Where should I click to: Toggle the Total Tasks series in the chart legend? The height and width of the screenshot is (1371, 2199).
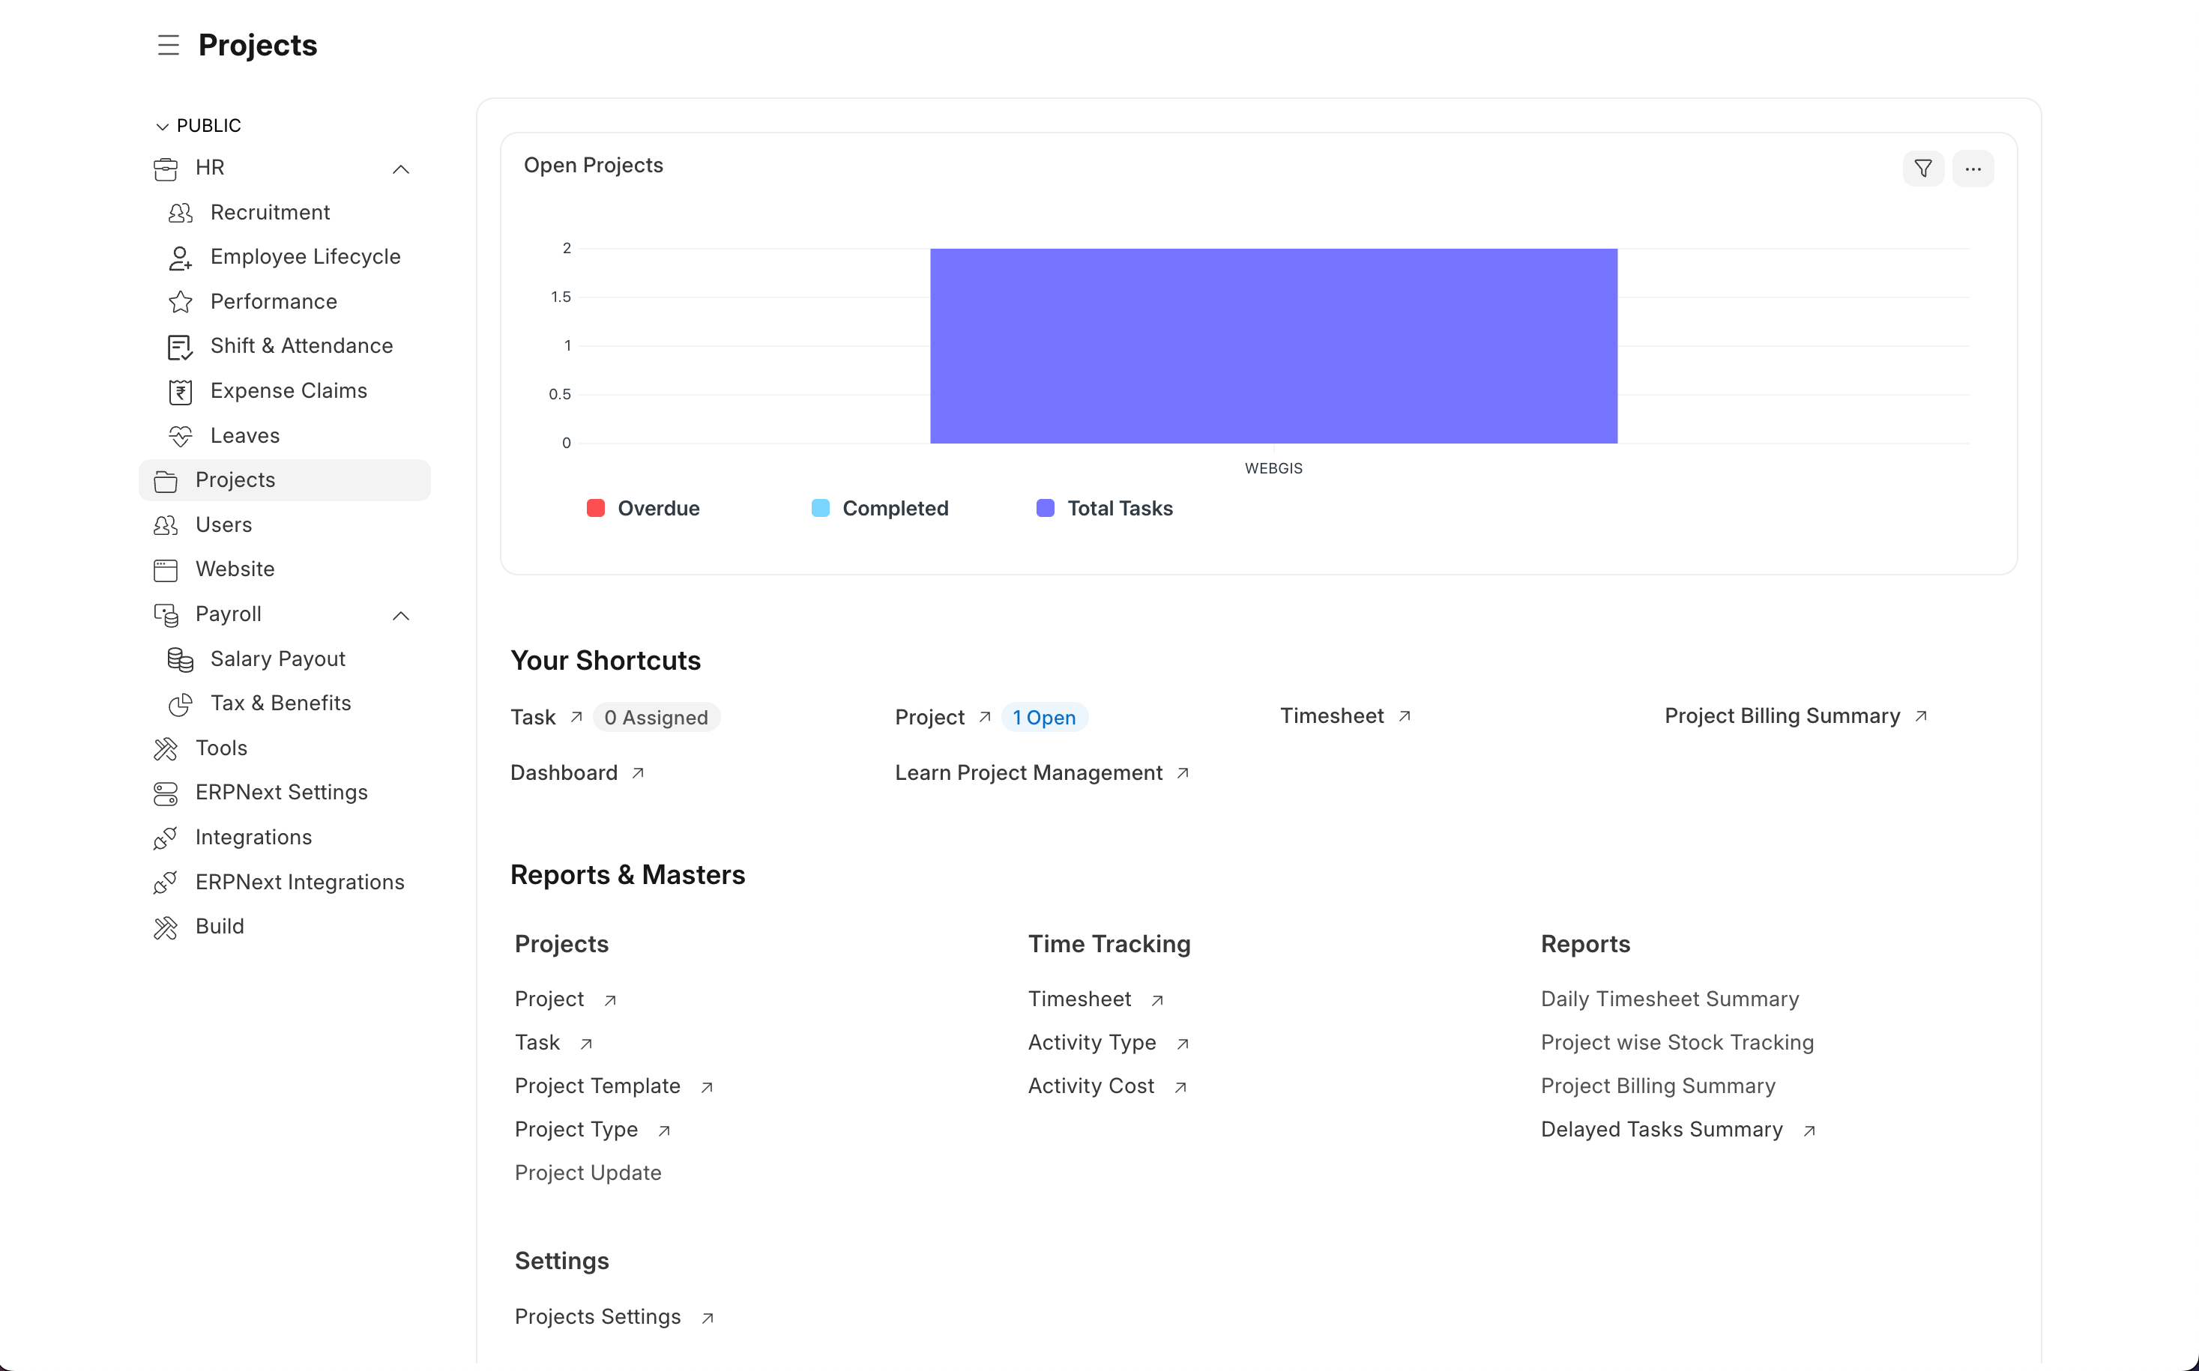click(1105, 509)
